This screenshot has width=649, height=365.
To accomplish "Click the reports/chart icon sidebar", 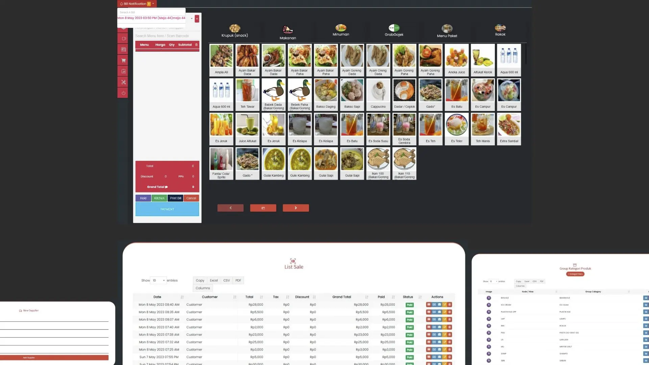I will point(123,71).
